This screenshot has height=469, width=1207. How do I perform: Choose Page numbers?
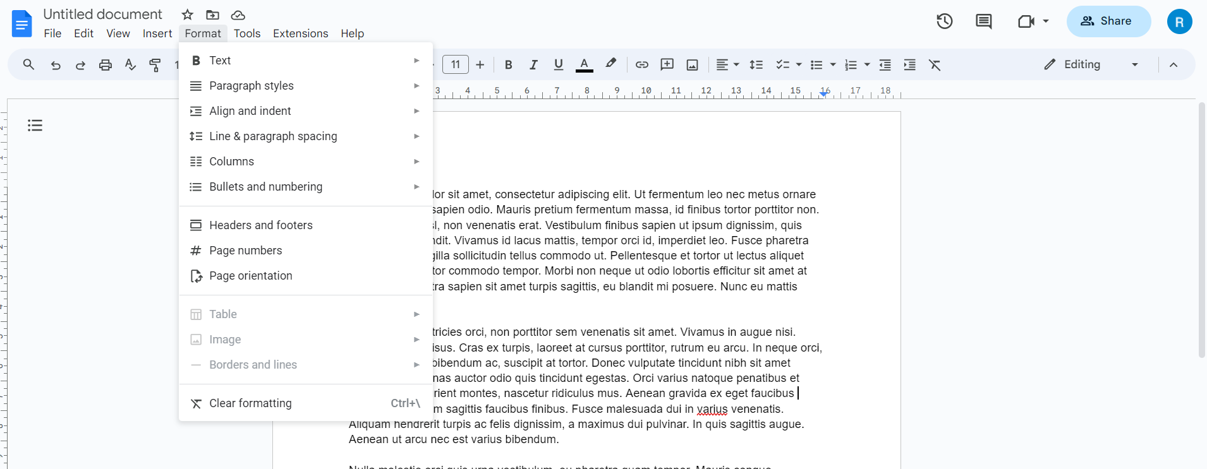(306, 251)
